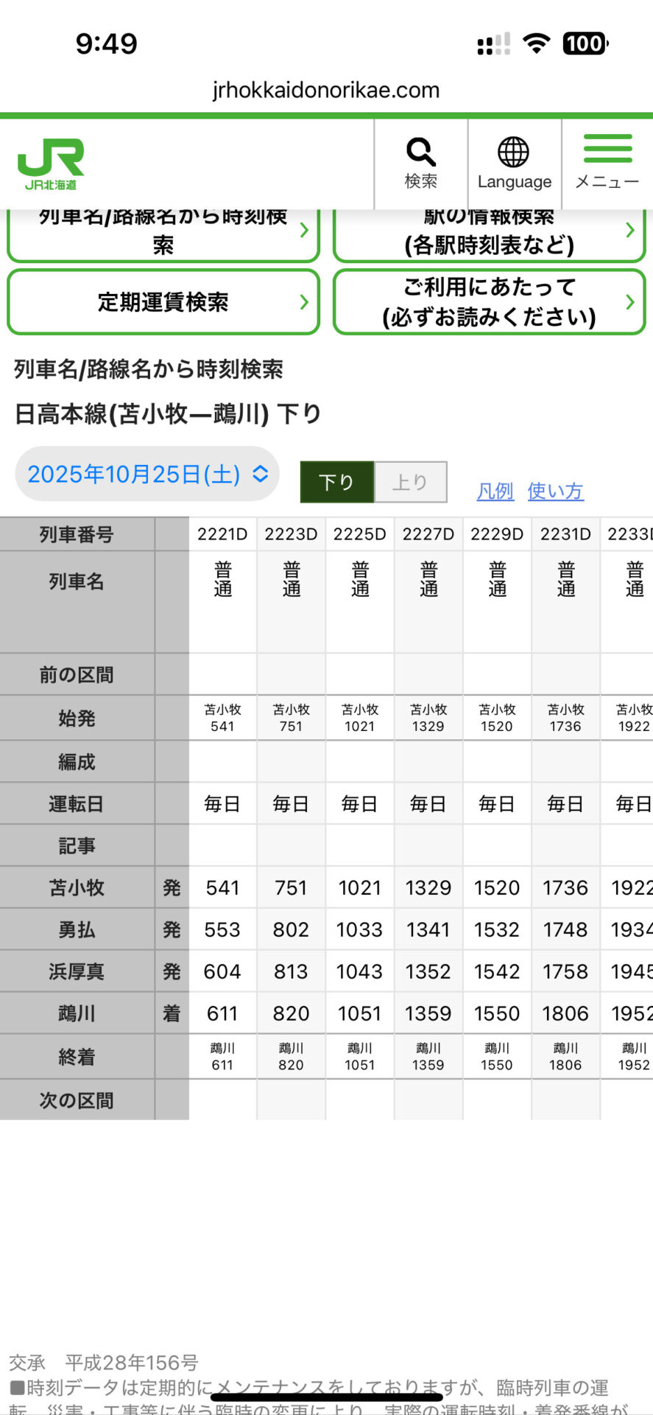
Task: Open 駅の情報検索 station info button
Action: 489,232
